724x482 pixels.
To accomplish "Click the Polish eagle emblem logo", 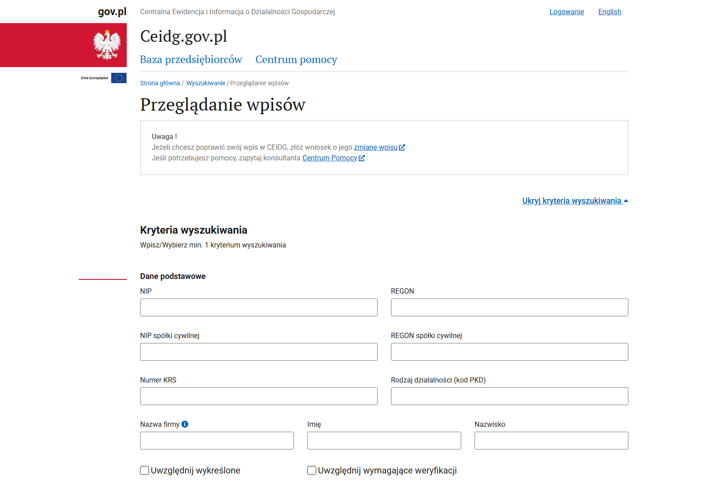I will pyautogui.click(x=107, y=45).
